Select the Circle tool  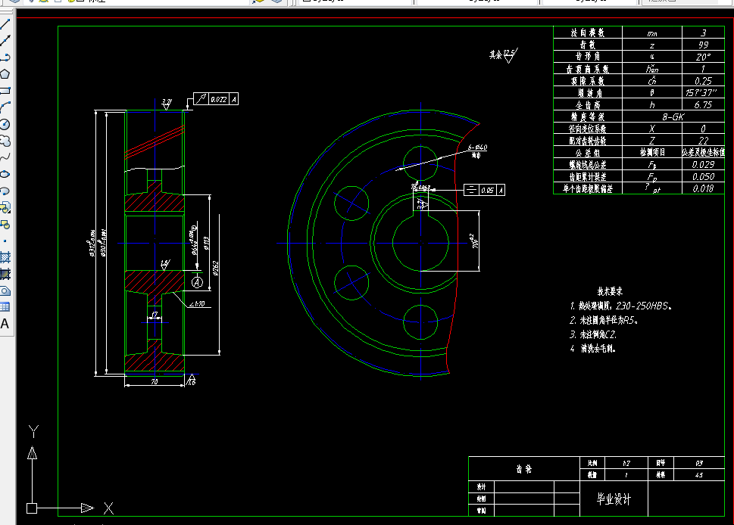pos(5,124)
